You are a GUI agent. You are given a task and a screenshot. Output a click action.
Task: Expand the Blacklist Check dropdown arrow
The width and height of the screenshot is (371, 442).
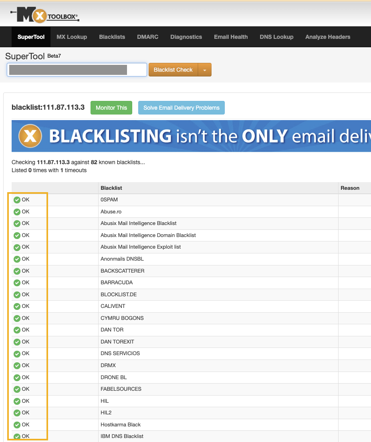[205, 70]
